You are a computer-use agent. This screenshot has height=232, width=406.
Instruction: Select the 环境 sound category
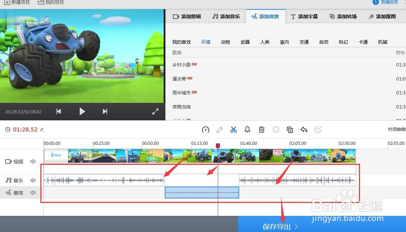click(206, 42)
